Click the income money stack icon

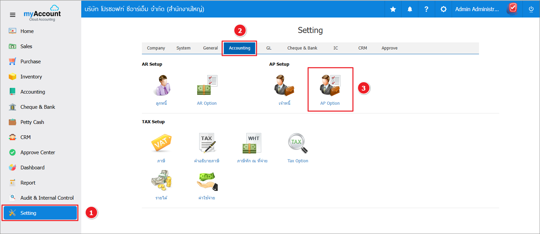161,180
